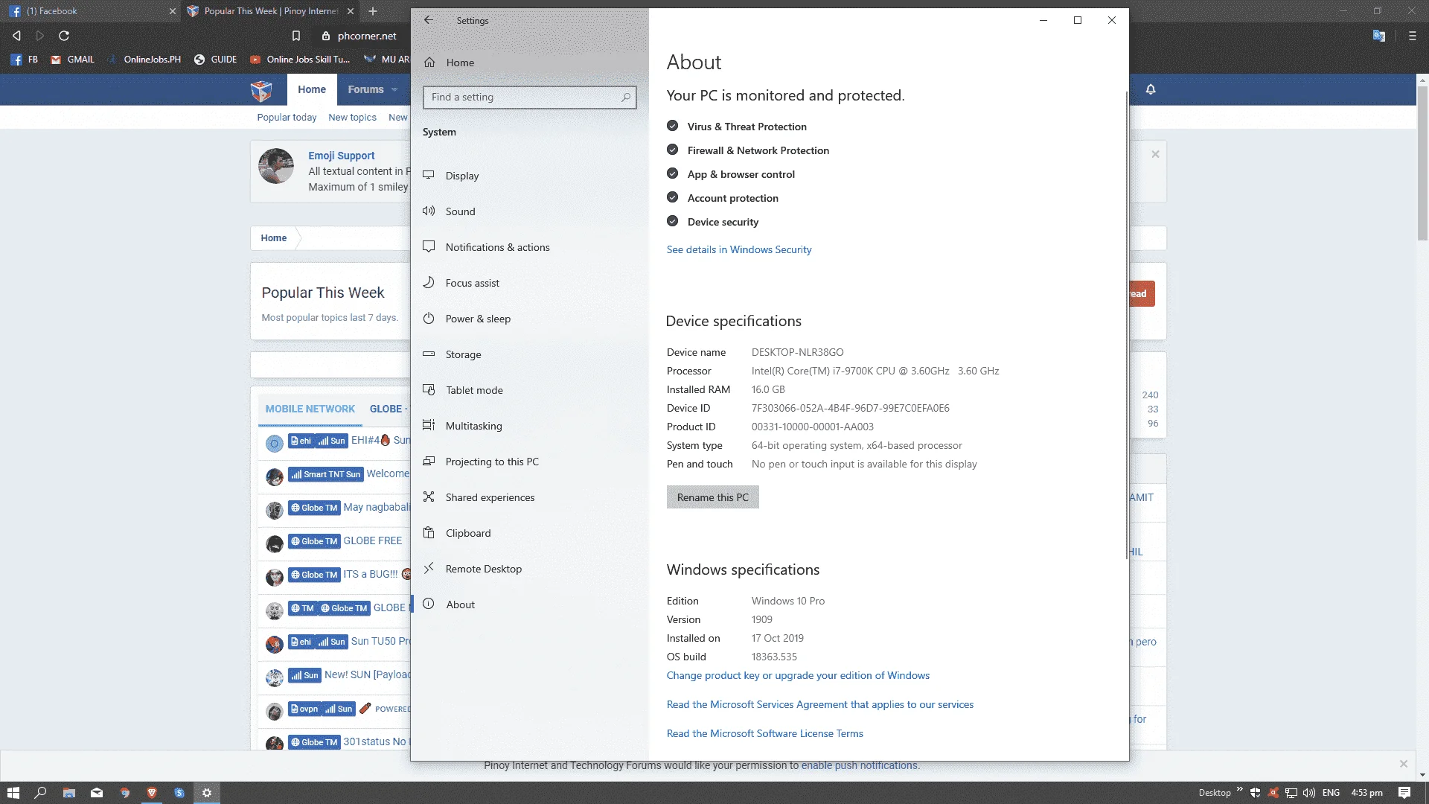Screen dimensions: 1429x804
Task: Click Rename this PC button
Action: 712,497
